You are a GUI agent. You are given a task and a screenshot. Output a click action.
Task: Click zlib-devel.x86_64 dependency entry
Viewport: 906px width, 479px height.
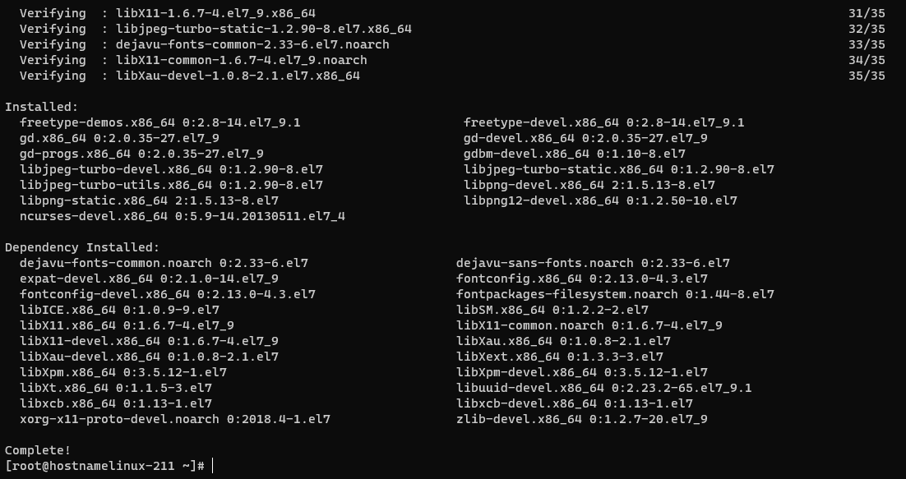[582, 419]
